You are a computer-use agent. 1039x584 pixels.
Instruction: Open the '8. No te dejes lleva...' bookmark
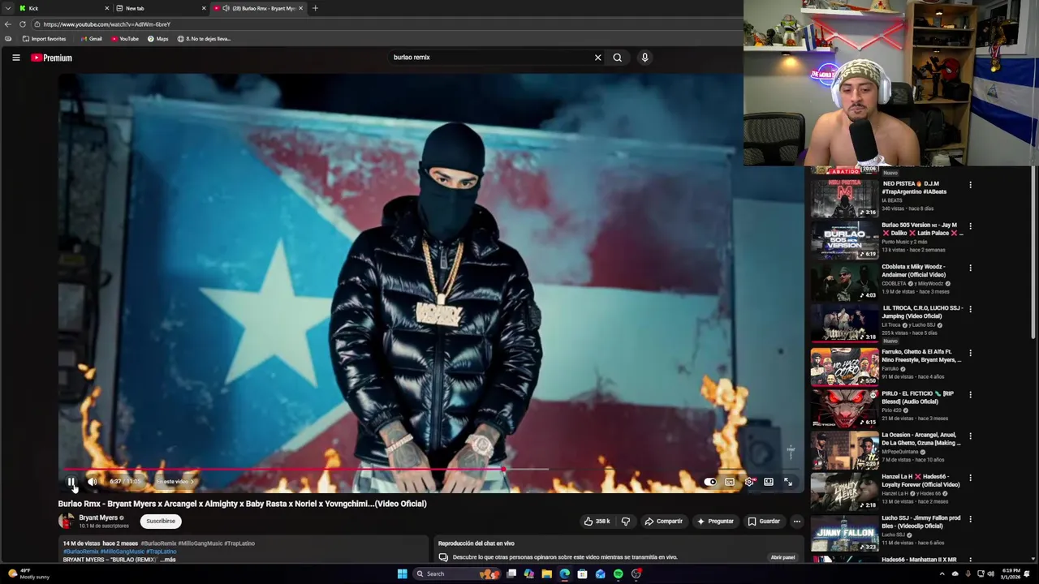[204, 39]
